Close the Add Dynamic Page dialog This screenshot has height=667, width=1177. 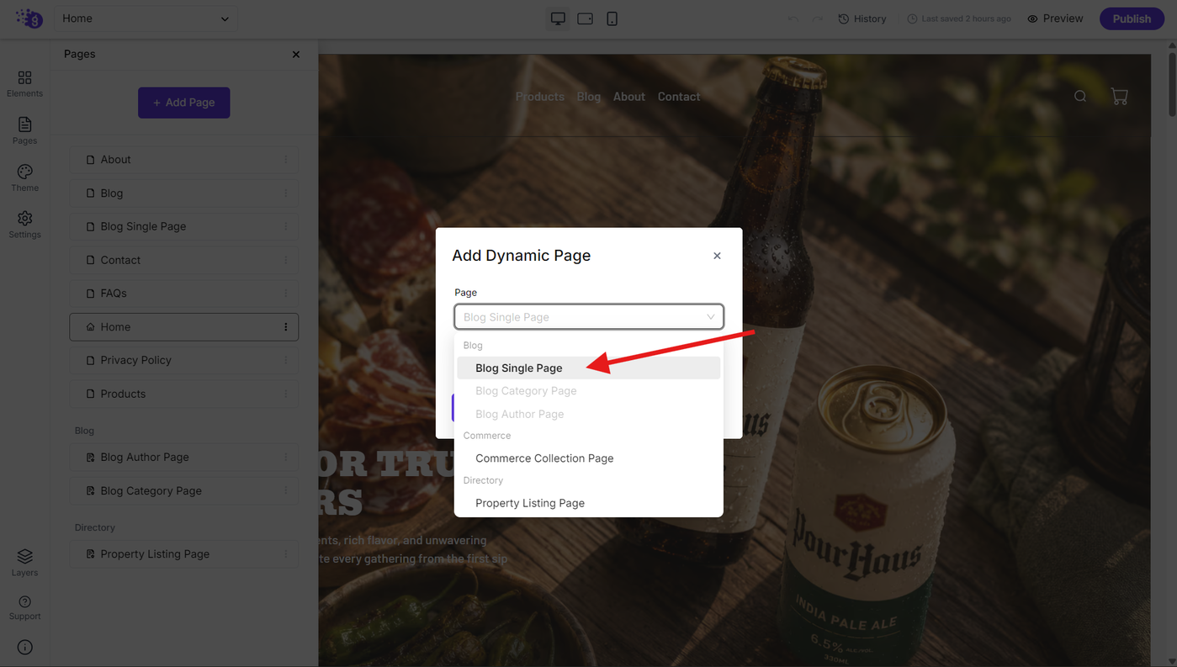[717, 256]
